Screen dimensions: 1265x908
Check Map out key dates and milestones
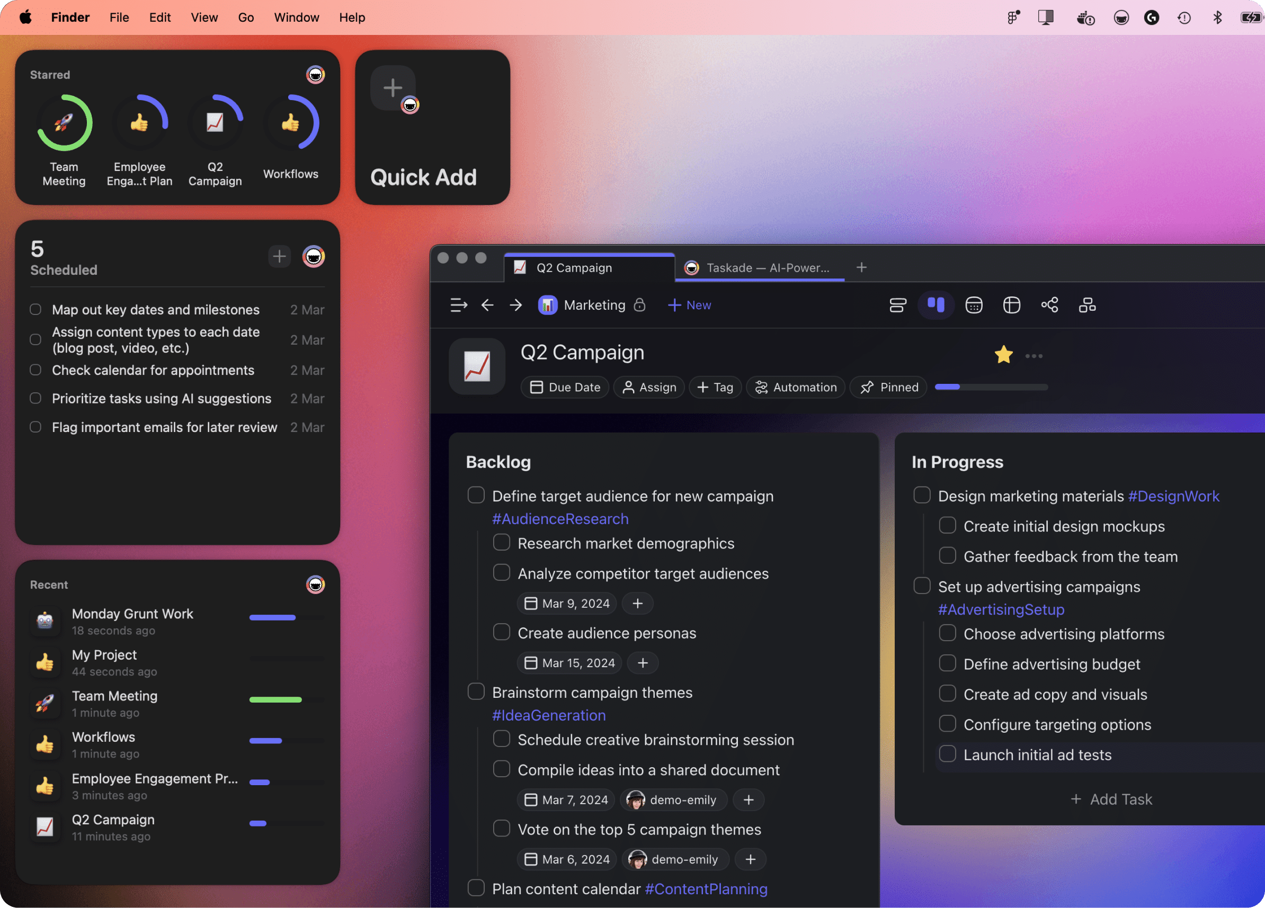pos(35,309)
